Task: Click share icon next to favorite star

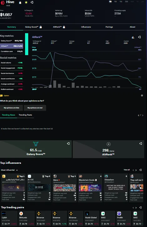Action: [32, 2]
